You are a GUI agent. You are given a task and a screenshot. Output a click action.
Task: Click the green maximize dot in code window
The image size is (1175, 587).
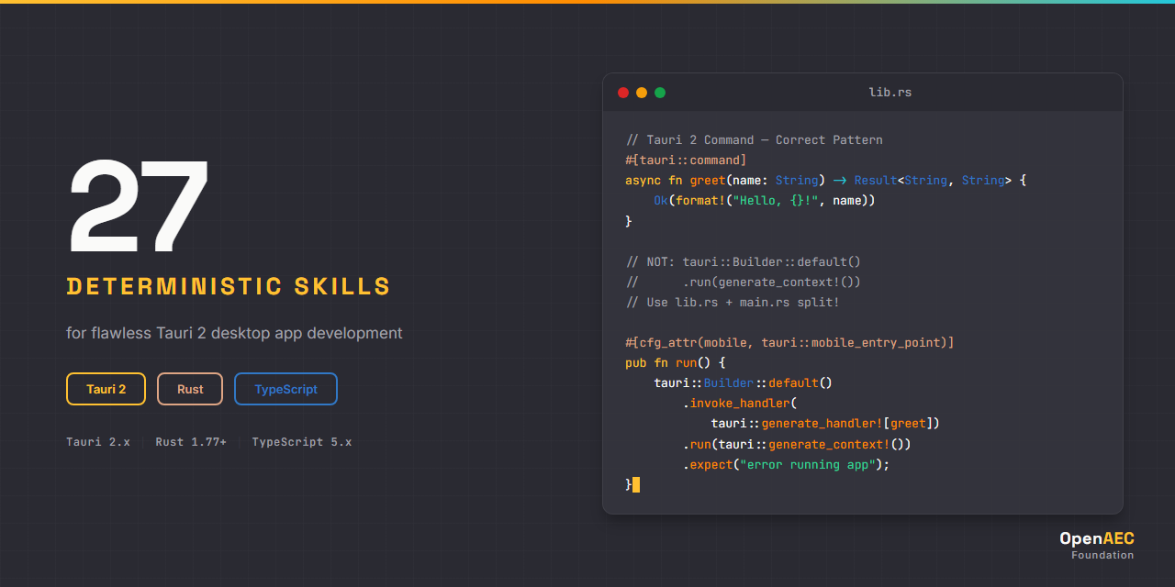660,93
